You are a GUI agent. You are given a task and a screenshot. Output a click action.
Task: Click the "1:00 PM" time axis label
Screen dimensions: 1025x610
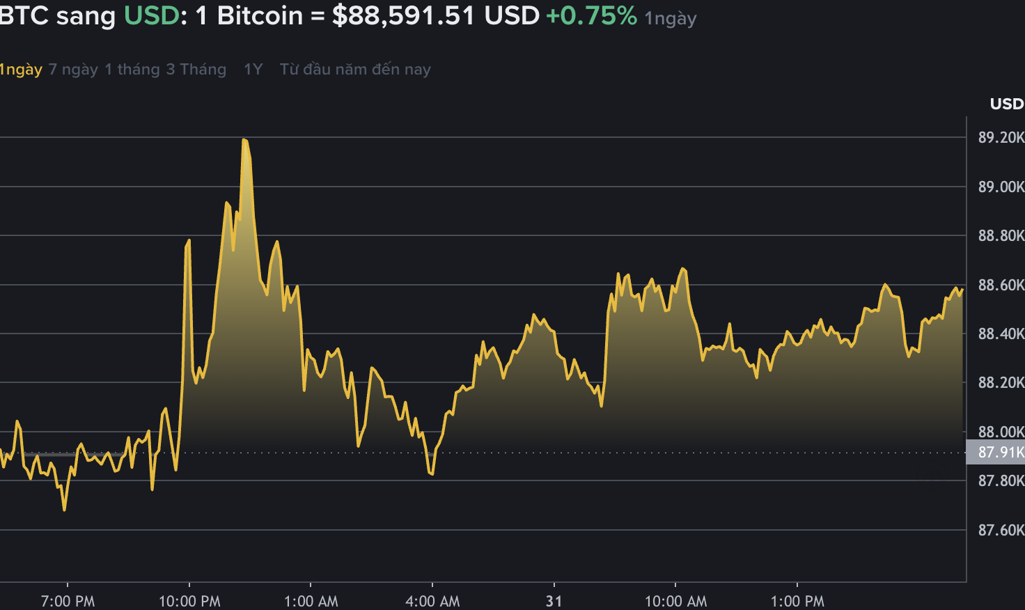(x=798, y=600)
